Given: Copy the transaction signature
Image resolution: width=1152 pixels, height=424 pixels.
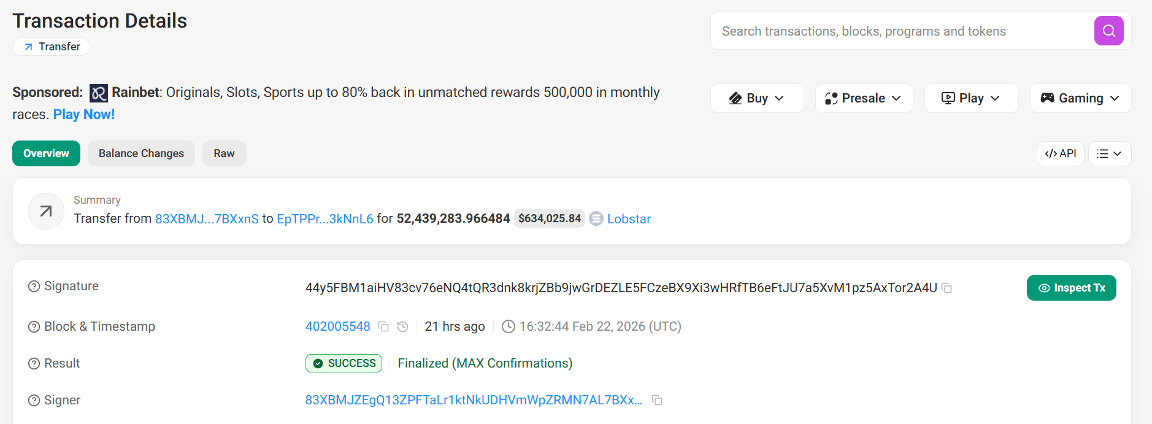Looking at the screenshot, I should tap(947, 288).
